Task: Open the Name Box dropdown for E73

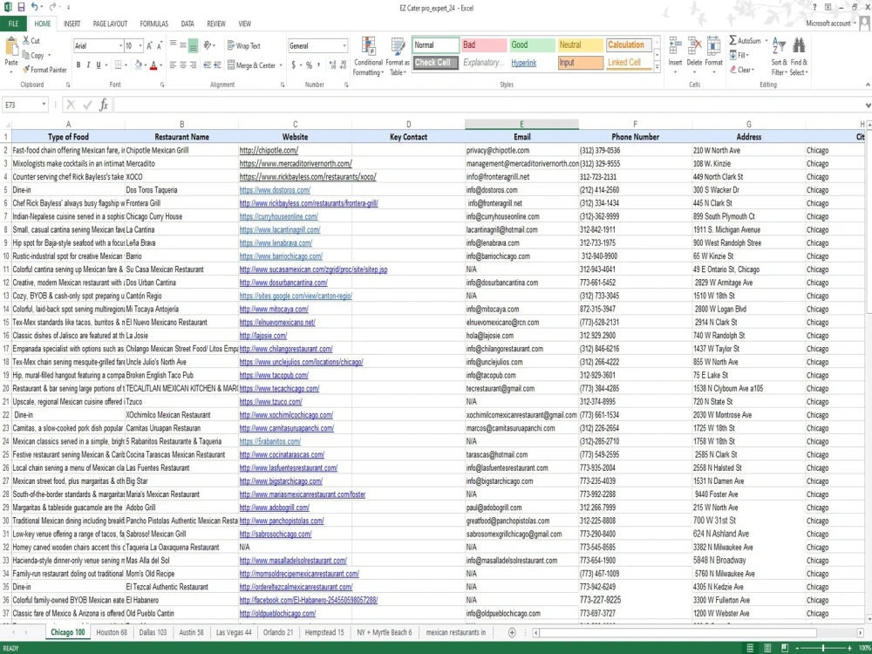Action: [44, 105]
